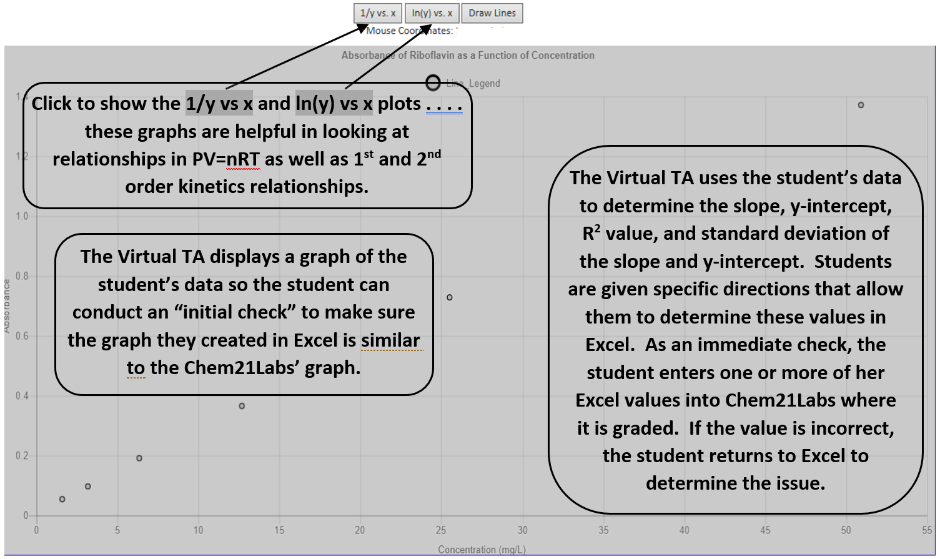Click the data point near 12.5 mg/L
Screen dimensions: 940x559
242,406
